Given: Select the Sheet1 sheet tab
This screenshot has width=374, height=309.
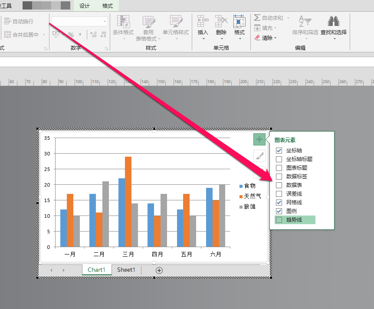Looking at the screenshot, I should [126, 270].
